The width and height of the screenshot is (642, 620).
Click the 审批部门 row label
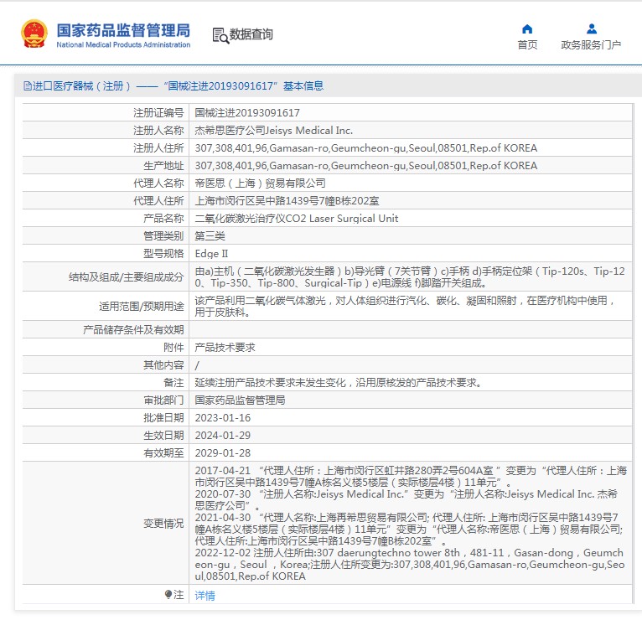(163, 400)
